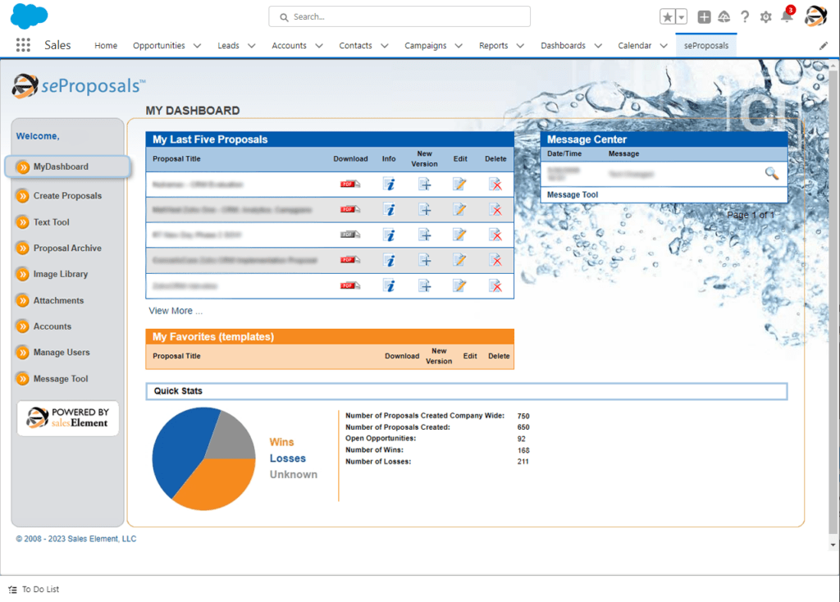Go to the Home tab

(106, 46)
